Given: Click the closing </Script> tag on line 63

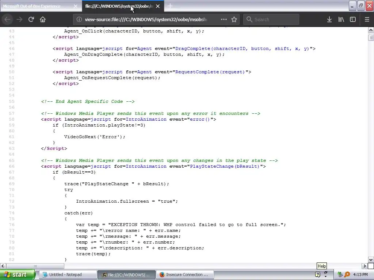Looking at the screenshot, I should 54,149.
